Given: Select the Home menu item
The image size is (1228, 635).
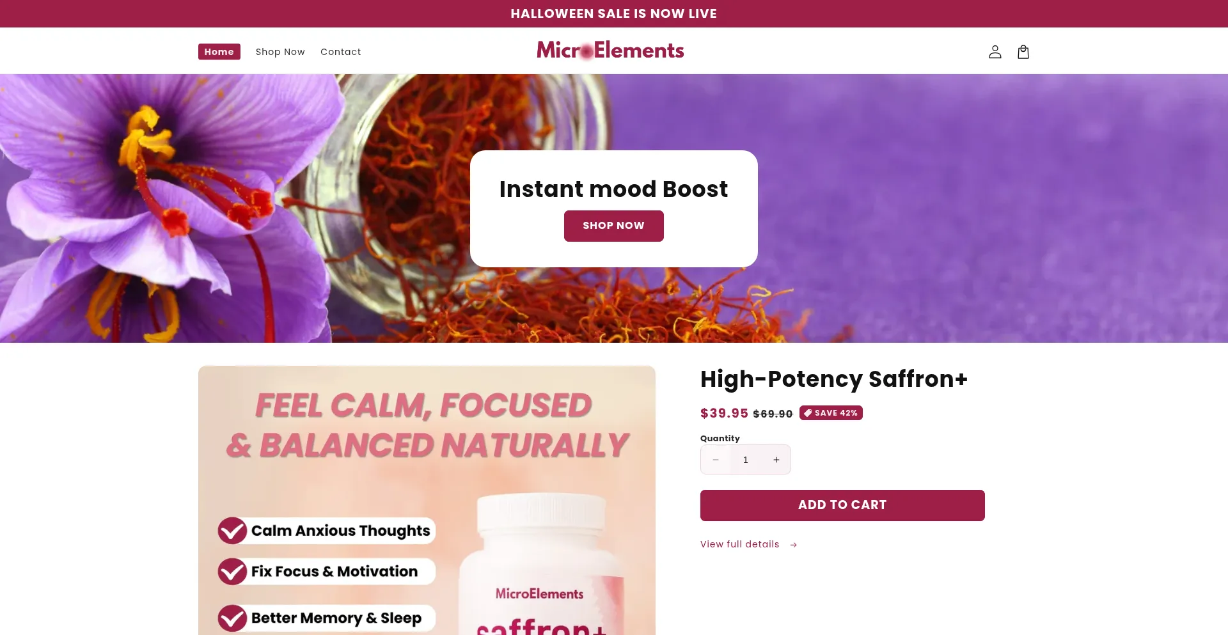Looking at the screenshot, I should click(219, 52).
